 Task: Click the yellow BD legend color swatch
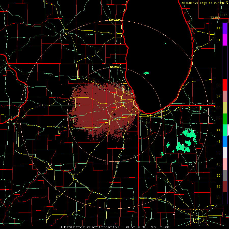[x=225, y=108]
